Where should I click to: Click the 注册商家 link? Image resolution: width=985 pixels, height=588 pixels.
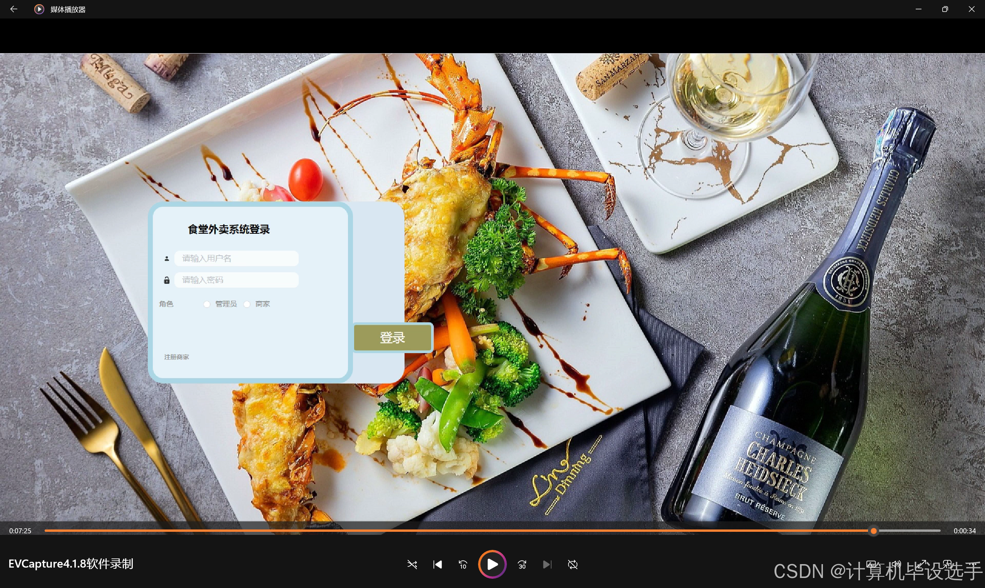[x=177, y=357]
